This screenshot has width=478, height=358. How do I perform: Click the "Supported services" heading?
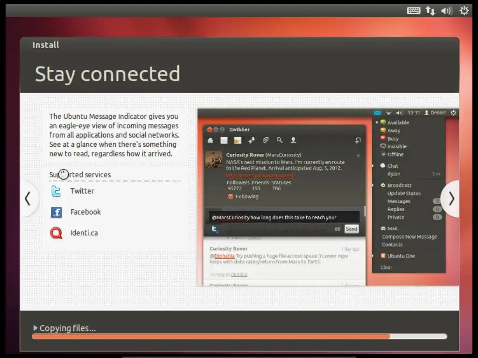coord(80,174)
